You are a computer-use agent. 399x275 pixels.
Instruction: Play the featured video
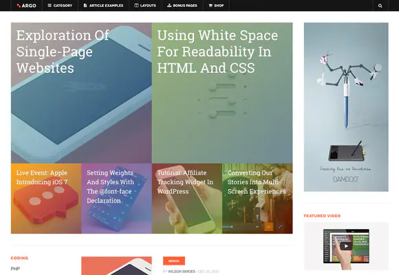346,246
